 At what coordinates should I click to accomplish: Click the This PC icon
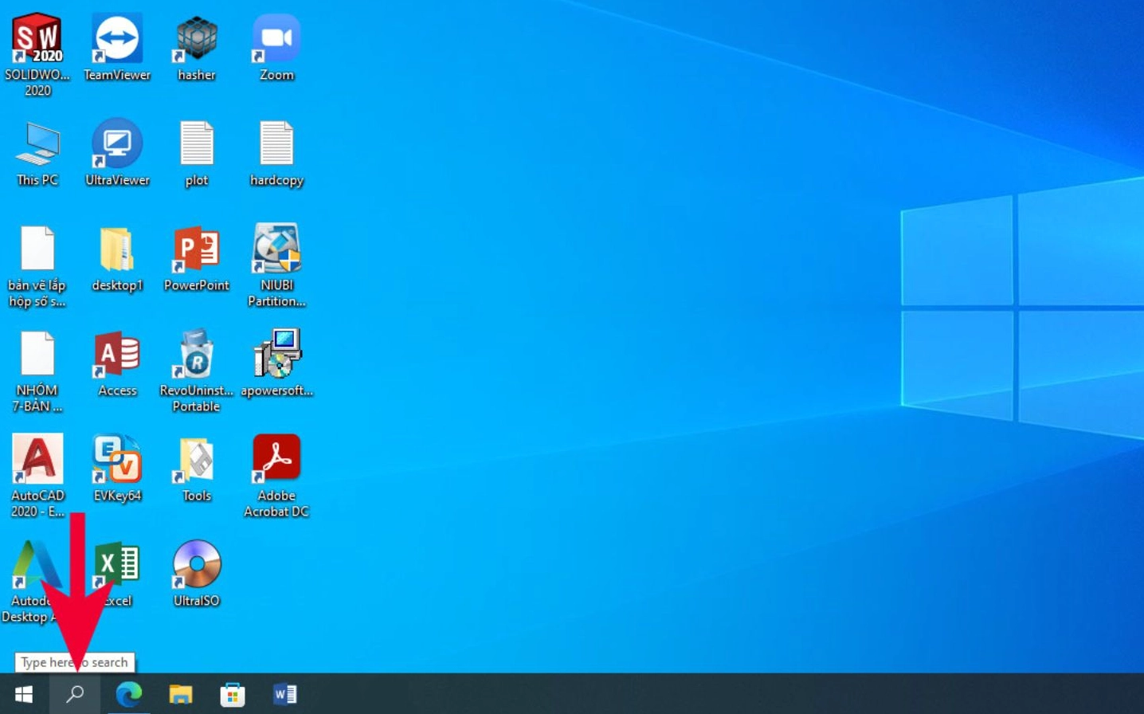(x=37, y=143)
